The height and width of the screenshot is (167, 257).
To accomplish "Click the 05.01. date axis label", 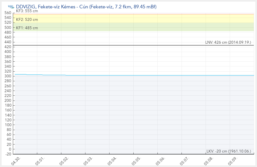I will click(40, 161).
